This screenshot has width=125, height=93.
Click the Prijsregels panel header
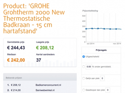click(x=101, y=50)
